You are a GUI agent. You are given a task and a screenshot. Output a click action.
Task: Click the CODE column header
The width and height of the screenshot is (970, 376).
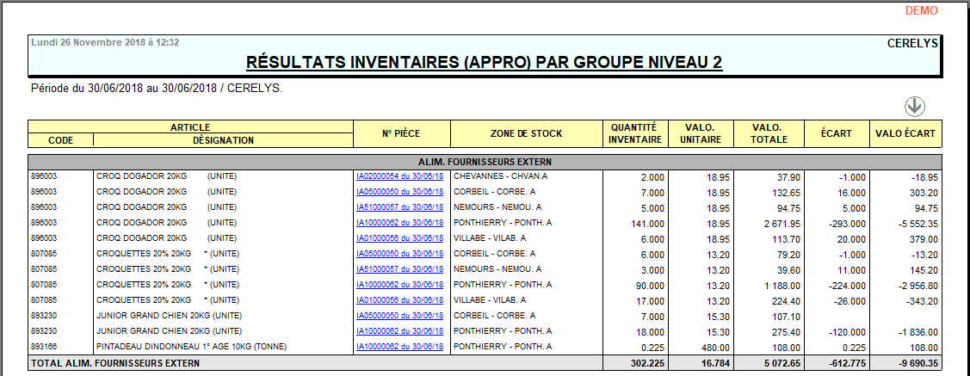coord(60,139)
